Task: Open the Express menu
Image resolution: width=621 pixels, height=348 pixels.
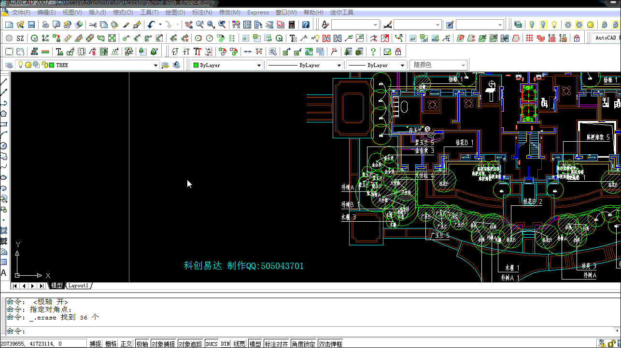Action: [258, 13]
